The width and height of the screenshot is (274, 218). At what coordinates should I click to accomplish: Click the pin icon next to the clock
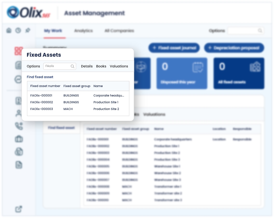28,30
